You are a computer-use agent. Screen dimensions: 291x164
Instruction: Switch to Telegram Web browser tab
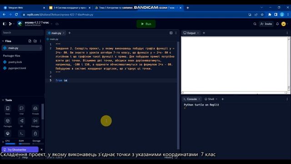click(x=24, y=8)
